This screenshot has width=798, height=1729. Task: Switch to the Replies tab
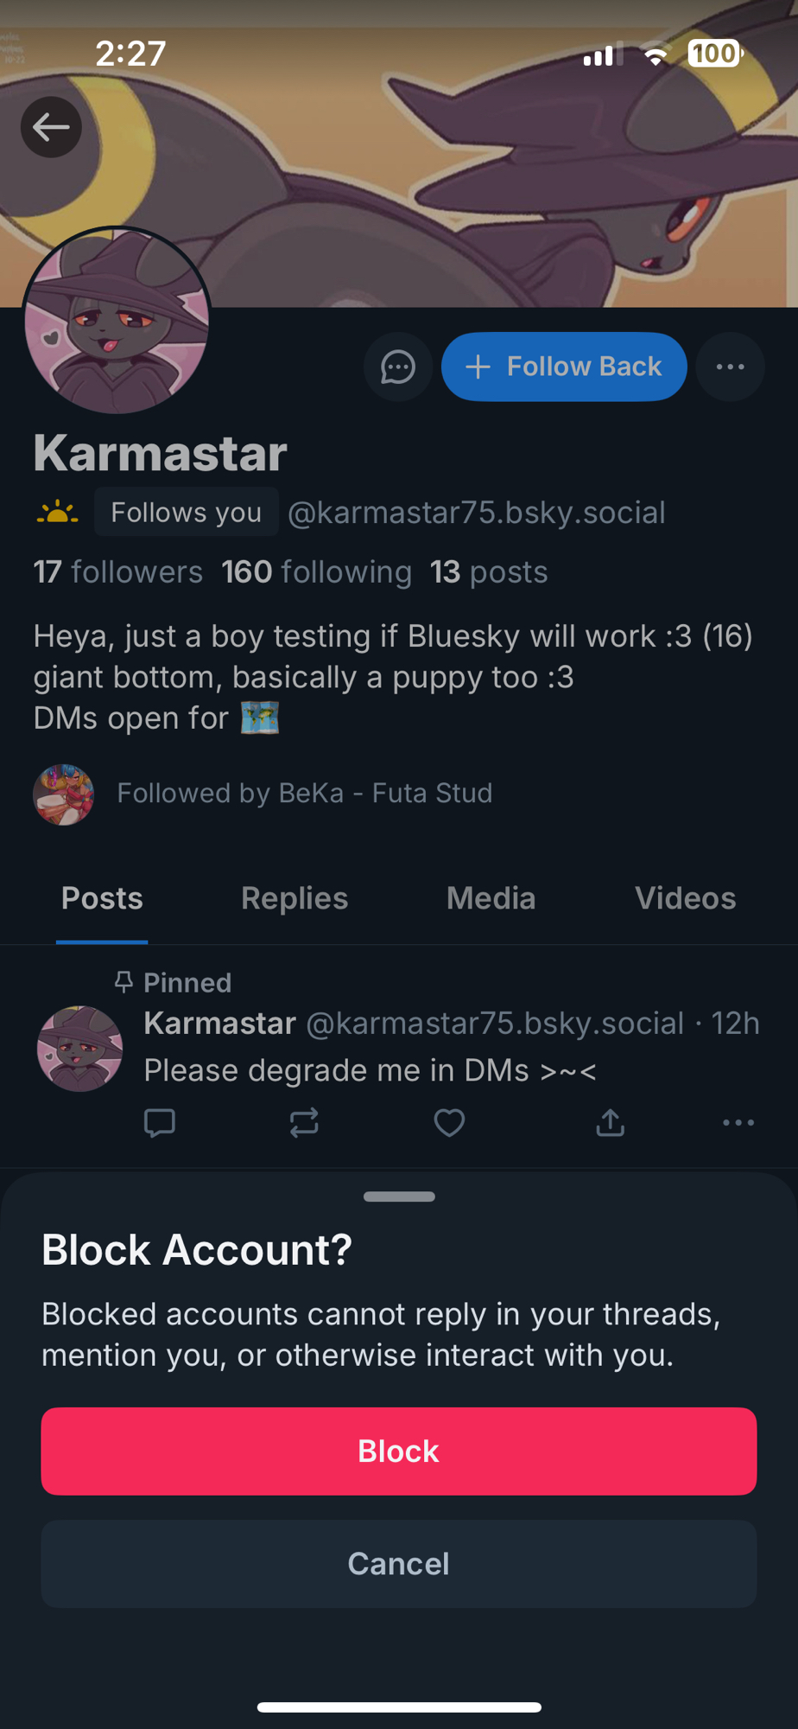(294, 898)
